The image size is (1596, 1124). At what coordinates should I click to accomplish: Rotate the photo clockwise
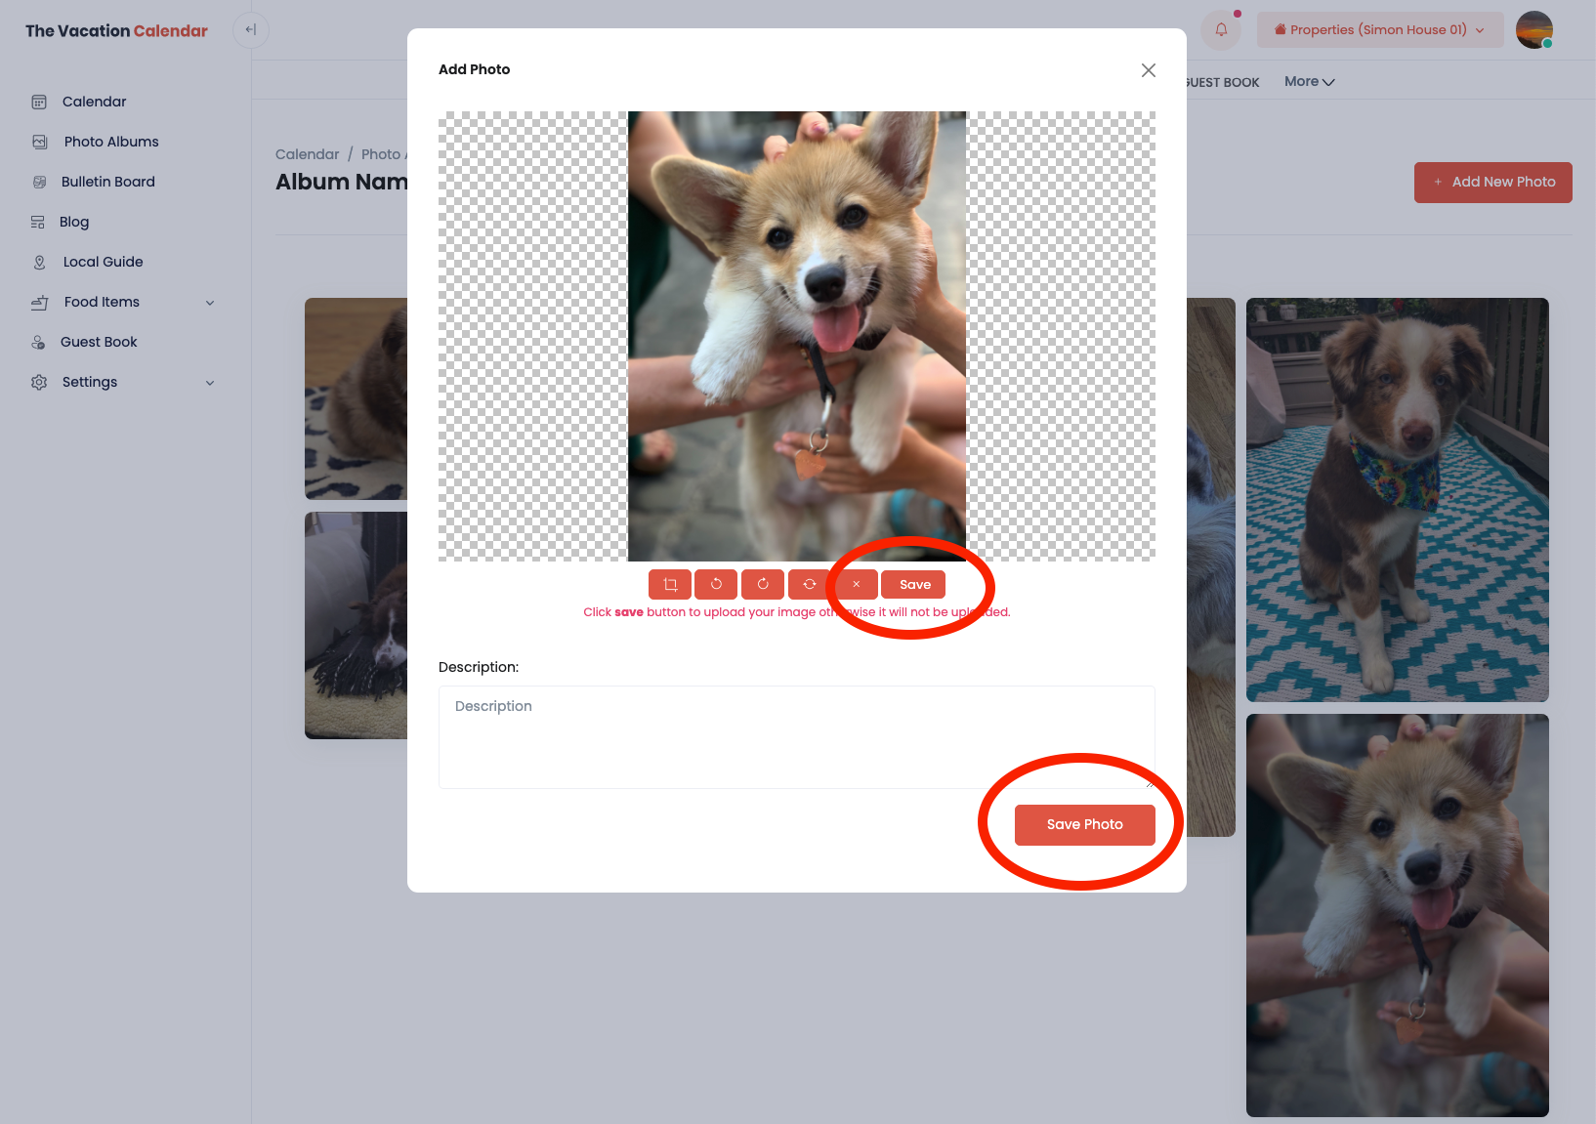pos(763,584)
